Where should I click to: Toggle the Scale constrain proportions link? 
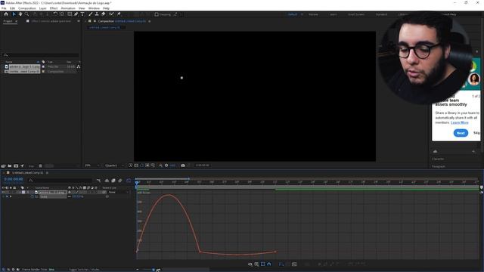click(69, 196)
